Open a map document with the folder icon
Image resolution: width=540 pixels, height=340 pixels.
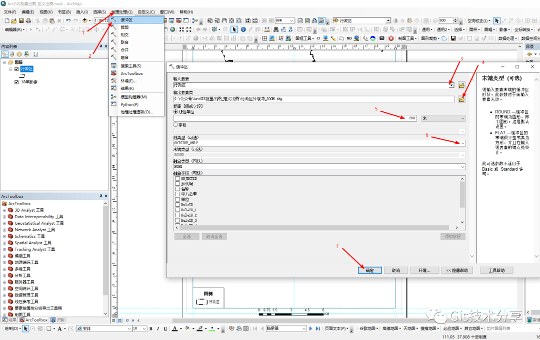point(14,20)
